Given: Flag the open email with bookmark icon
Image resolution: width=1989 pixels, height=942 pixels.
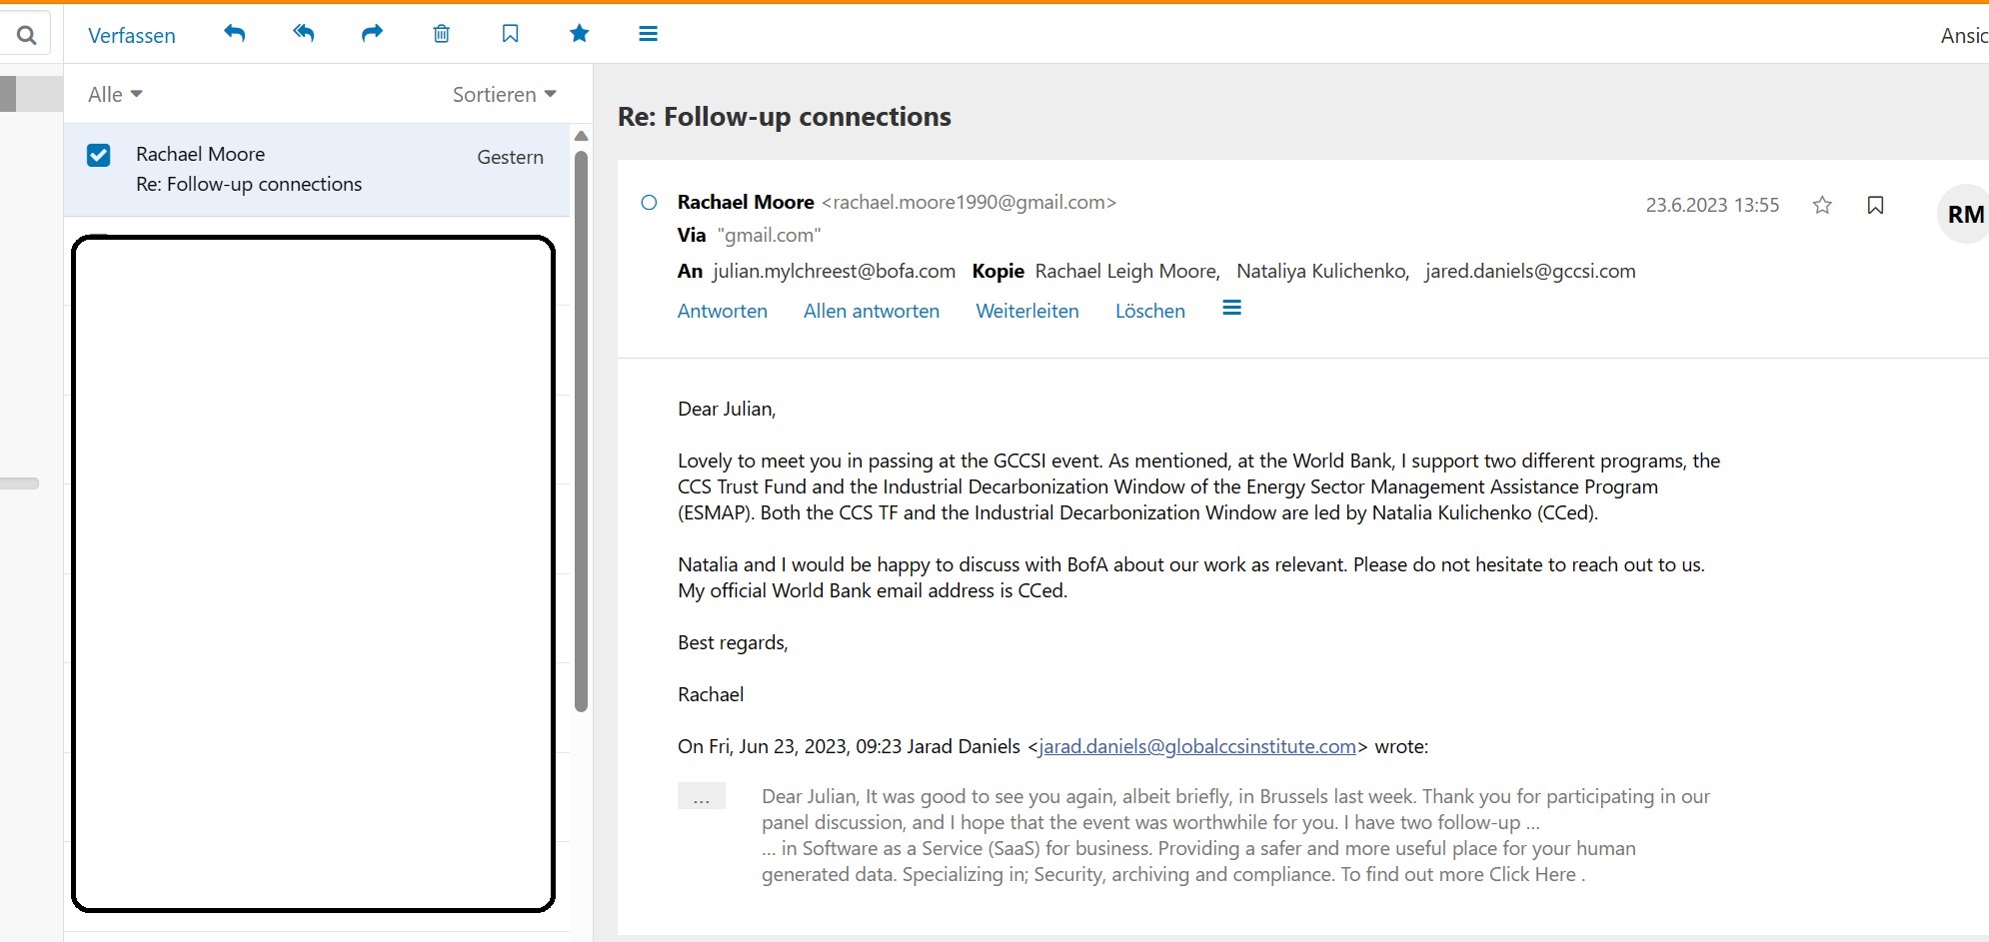Looking at the screenshot, I should 1875,205.
